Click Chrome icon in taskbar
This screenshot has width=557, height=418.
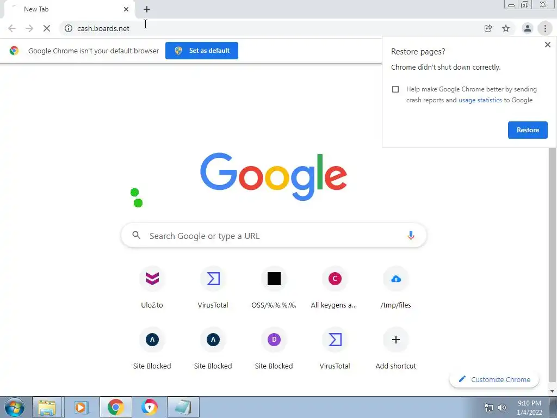[115, 407]
